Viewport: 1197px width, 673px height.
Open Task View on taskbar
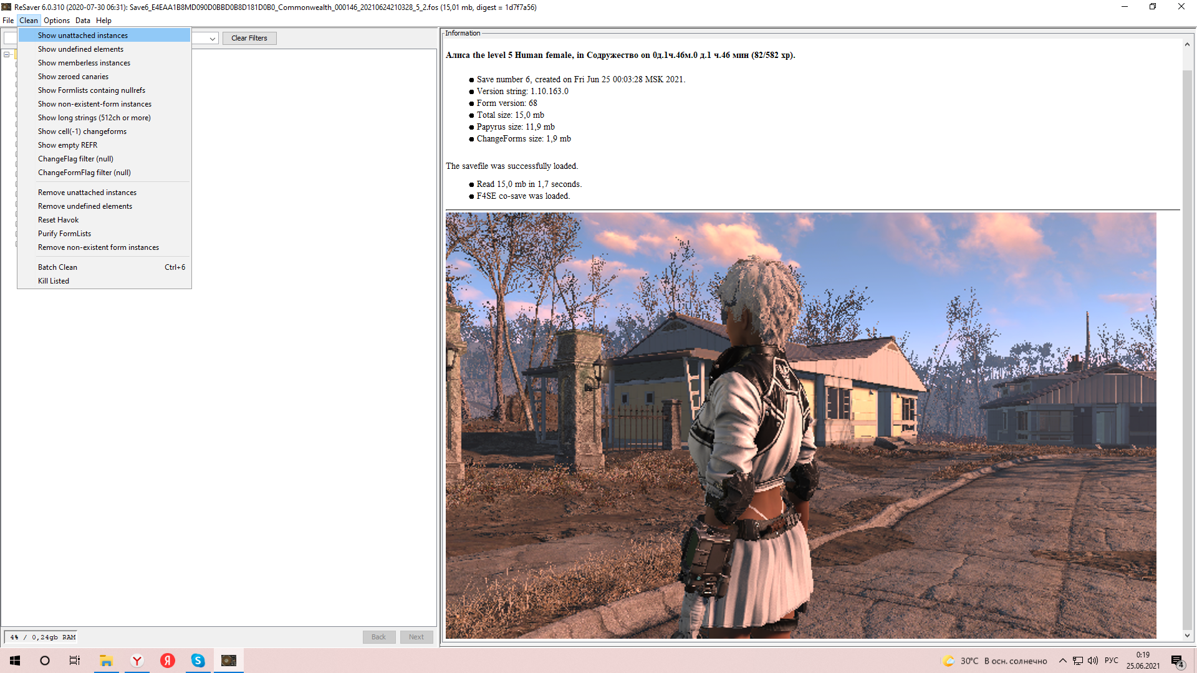click(x=75, y=661)
